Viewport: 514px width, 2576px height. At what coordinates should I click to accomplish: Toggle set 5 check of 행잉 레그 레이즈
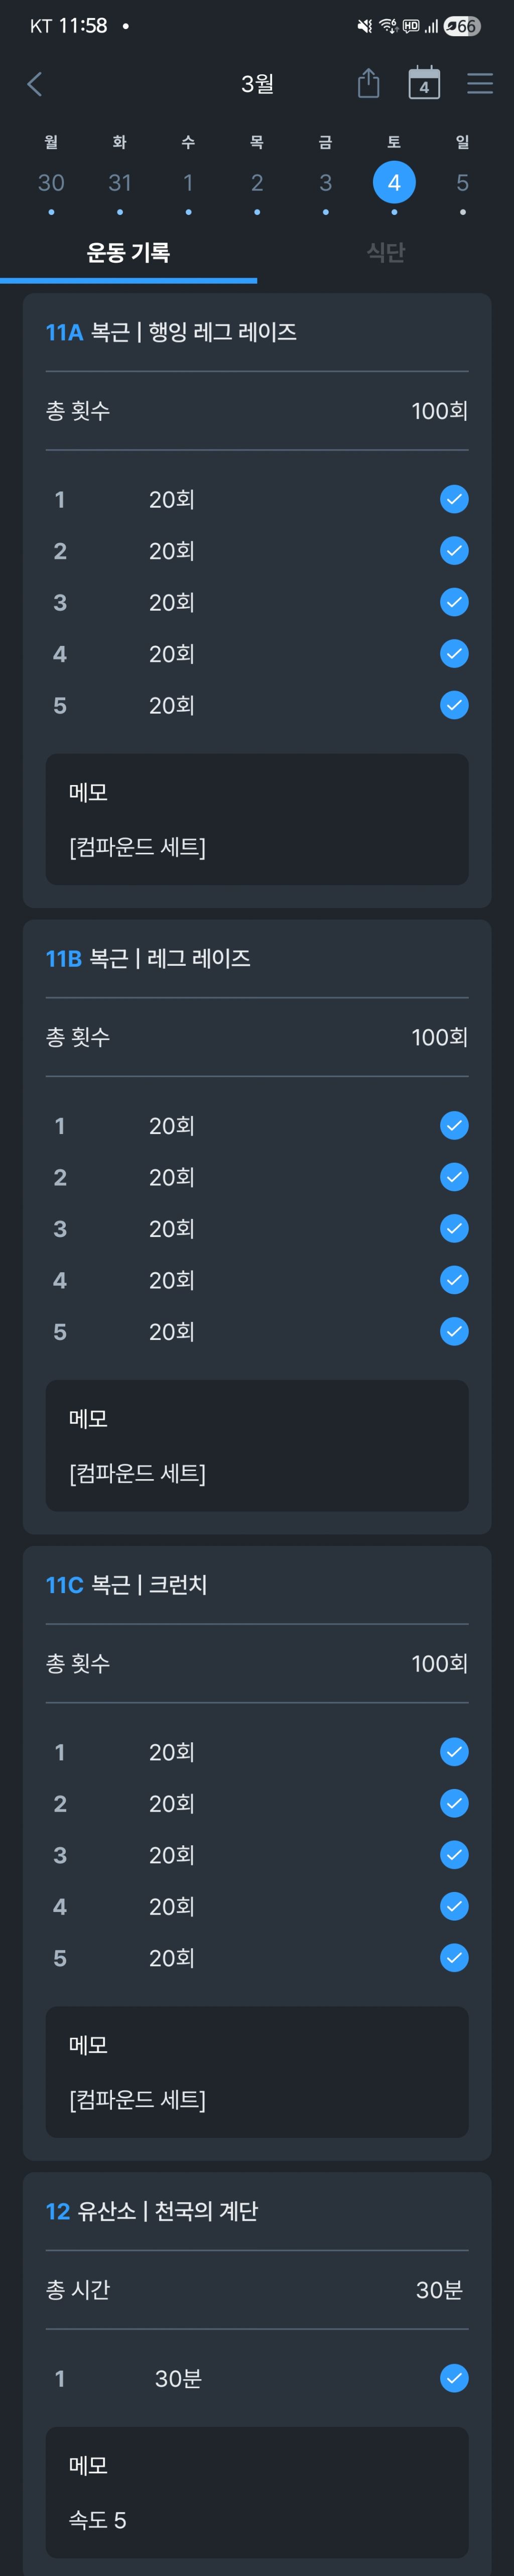[x=454, y=705]
